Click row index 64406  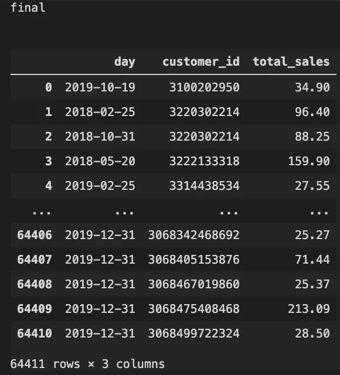tap(35, 235)
